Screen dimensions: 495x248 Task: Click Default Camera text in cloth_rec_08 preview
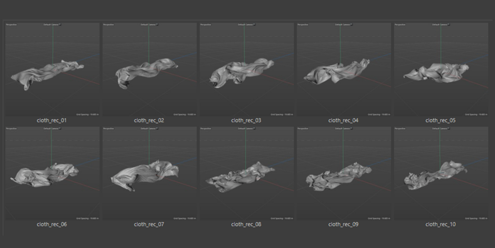coord(245,129)
